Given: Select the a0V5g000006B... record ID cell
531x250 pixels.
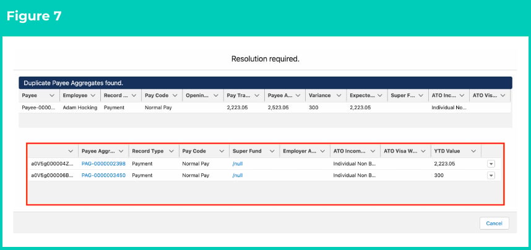Looking at the screenshot, I should (x=53, y=175).
